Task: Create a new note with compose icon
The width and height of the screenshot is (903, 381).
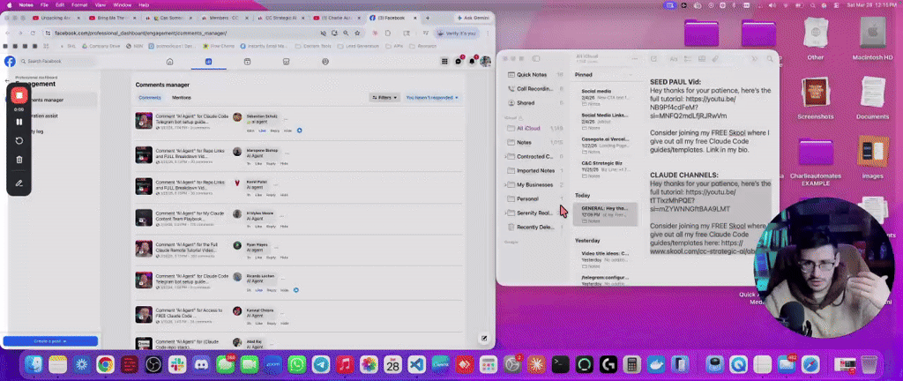Action: [653, 59]
